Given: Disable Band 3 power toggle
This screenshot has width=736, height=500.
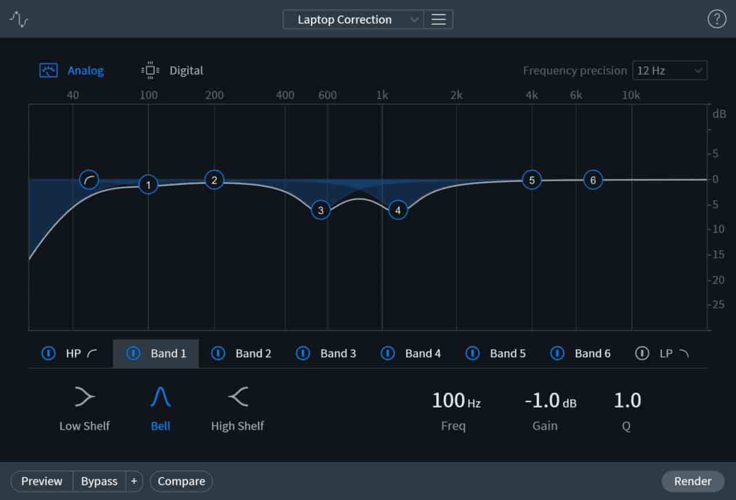Looking at the screenshot, I should [303, 353].
